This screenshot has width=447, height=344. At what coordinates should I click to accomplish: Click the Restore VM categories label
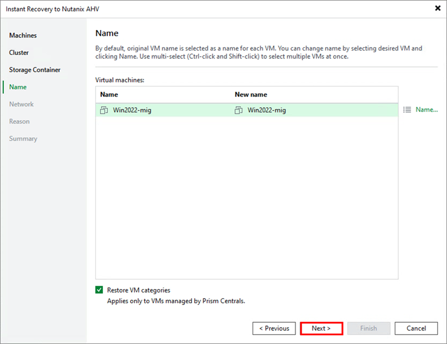(138, 290)
